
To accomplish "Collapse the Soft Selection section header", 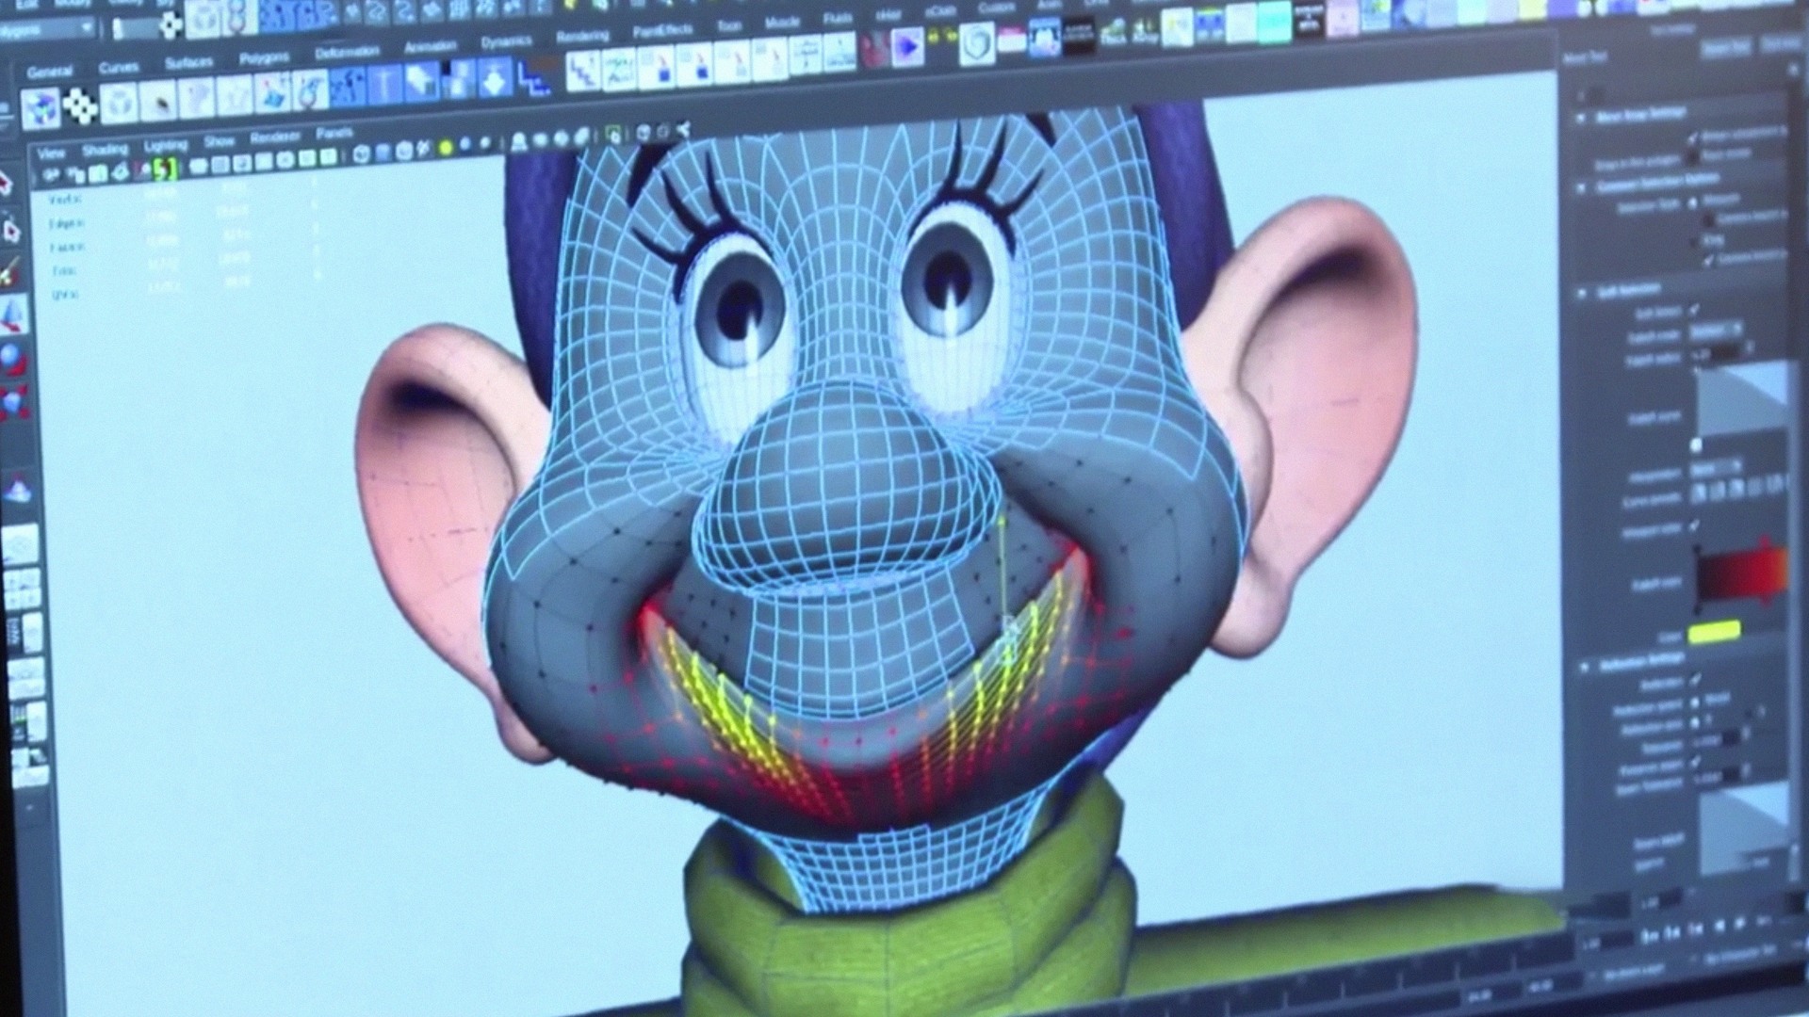I will tap(1583, 292).
